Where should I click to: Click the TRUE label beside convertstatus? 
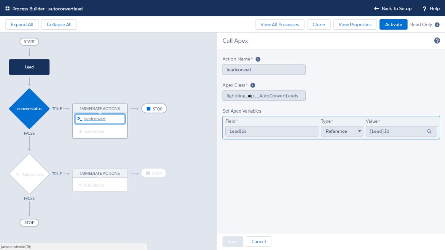coord(57,109)
